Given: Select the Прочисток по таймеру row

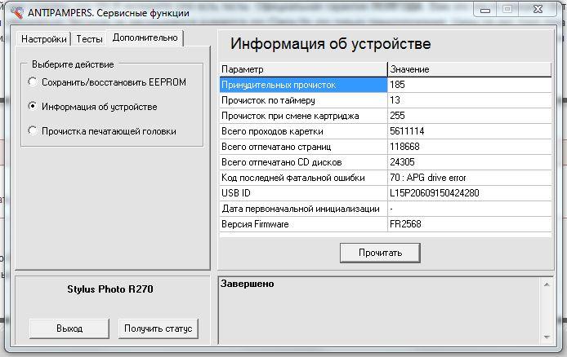Looking at the screenshot, I should click(x=386, y=100).
